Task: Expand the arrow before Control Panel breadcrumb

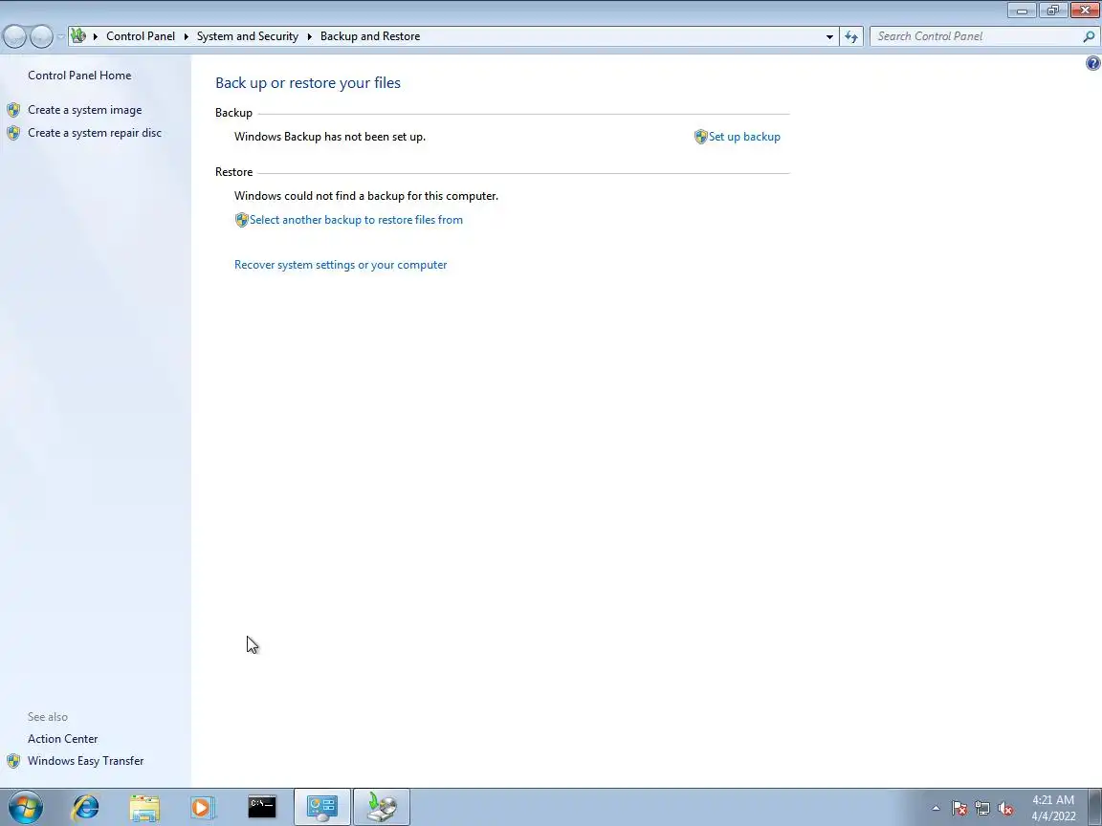Action: point(95,36)
